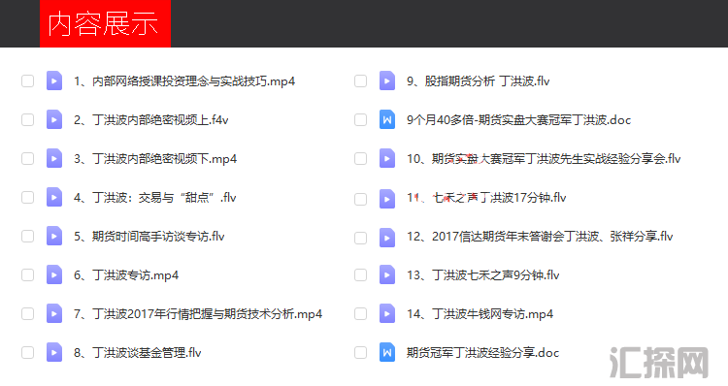This screenshot has width=728, height=386.
Task: Click file name 5、期货时间高手访谈专访.flv
Action: [149, 237]
